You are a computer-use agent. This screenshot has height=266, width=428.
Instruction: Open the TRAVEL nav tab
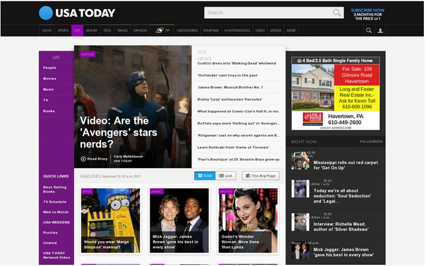122,30
